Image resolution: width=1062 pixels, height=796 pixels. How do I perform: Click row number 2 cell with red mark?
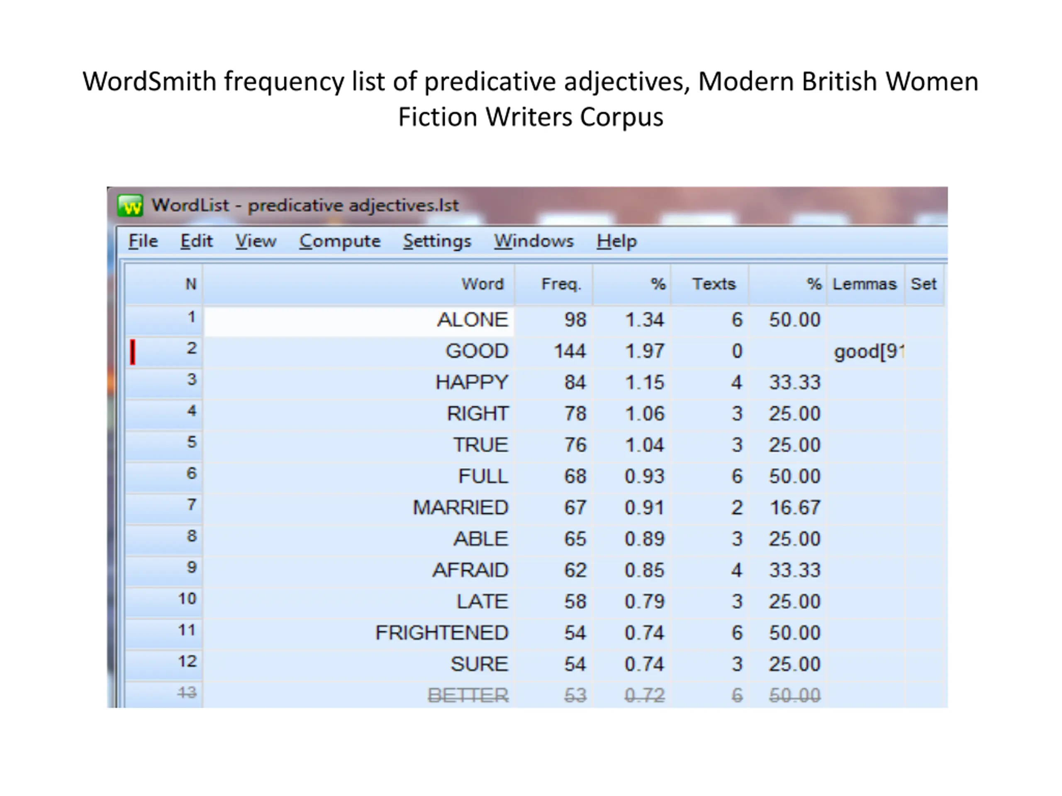[164, 351]
